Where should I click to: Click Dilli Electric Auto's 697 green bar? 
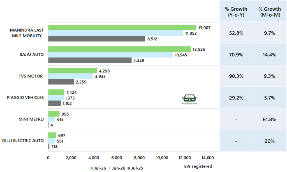click(52, 135)
